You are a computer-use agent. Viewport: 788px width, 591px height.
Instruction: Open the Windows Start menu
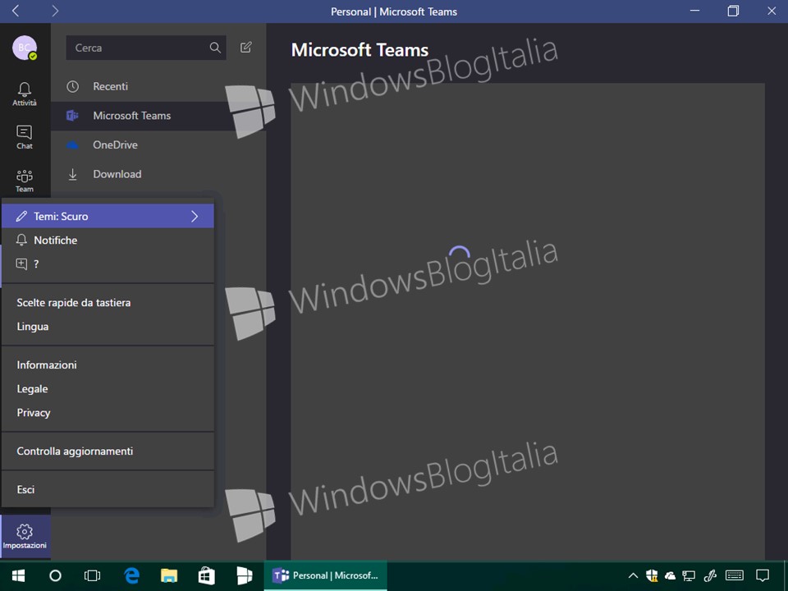(19, 575)
